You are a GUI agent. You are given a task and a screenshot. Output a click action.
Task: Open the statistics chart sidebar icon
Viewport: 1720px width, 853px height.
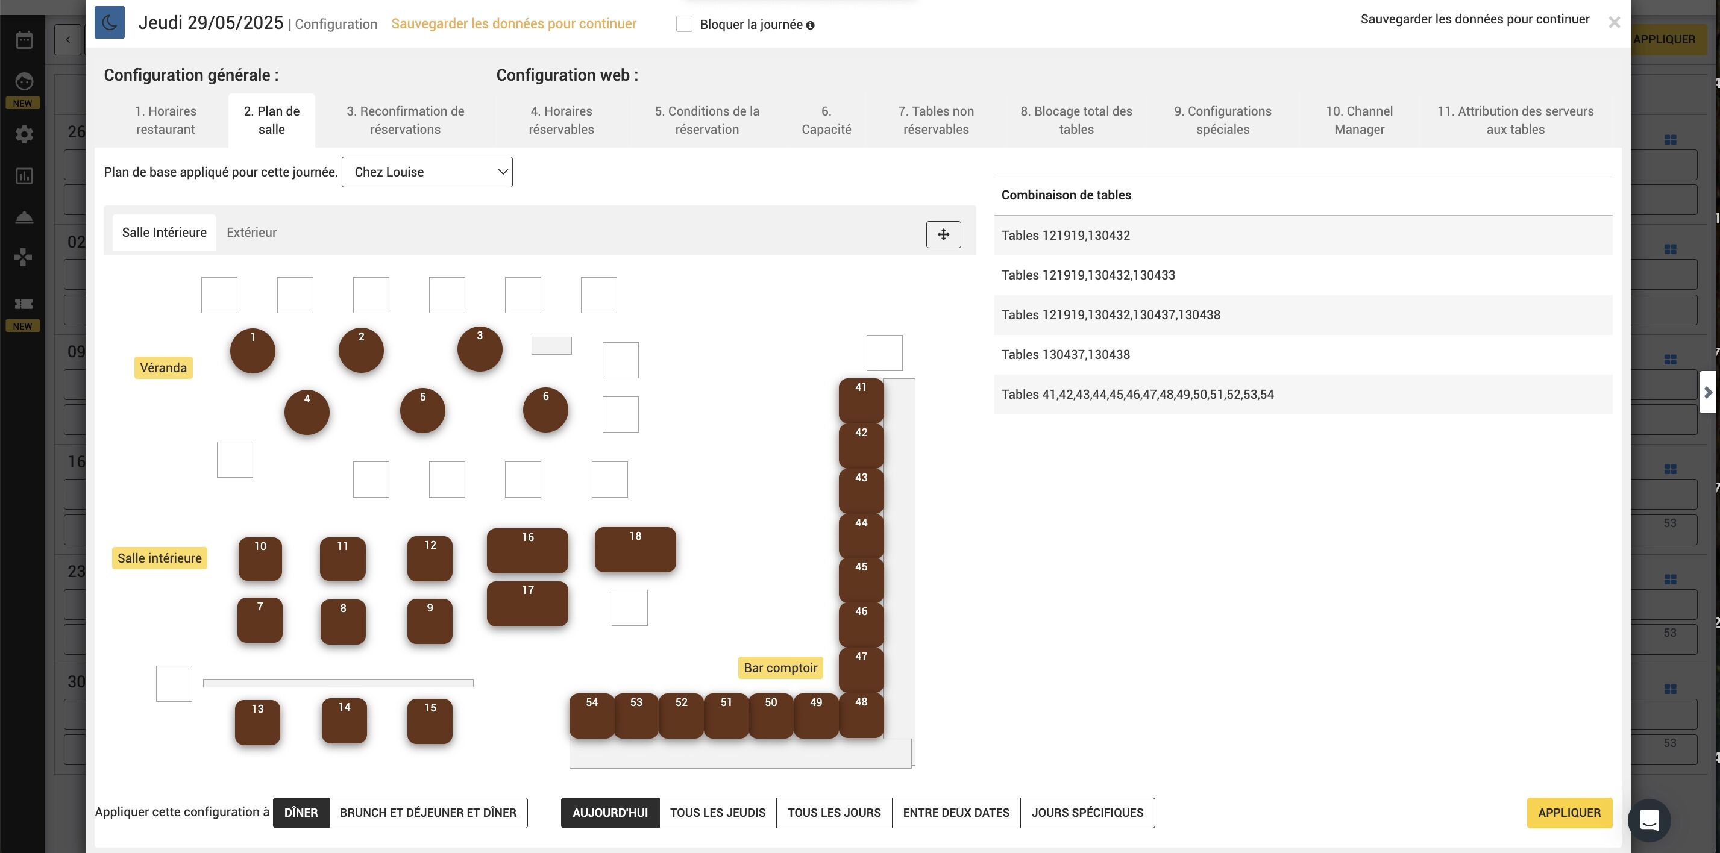tap(24, 177)
